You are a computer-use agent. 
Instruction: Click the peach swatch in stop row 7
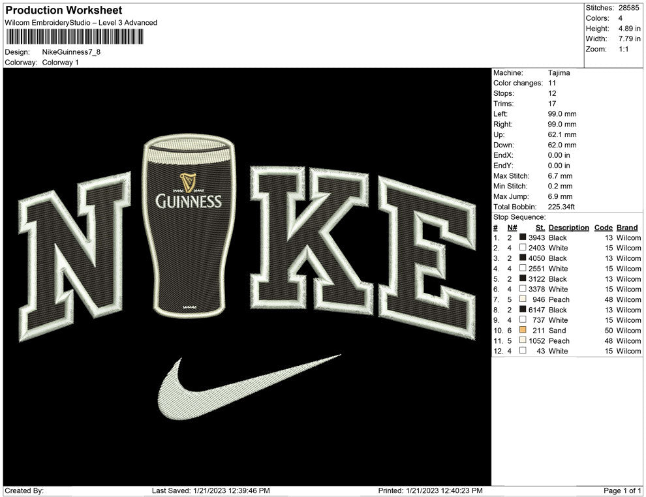point(523,299)
